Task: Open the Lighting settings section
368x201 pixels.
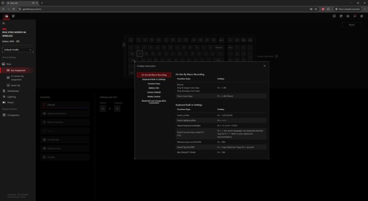Action: coord(11,97)
